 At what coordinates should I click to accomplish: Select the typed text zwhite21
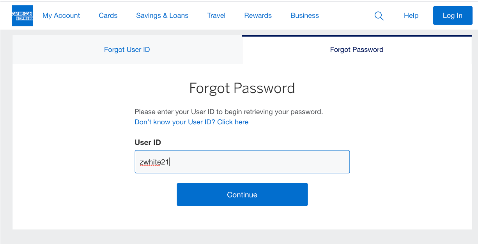[154, 162]
